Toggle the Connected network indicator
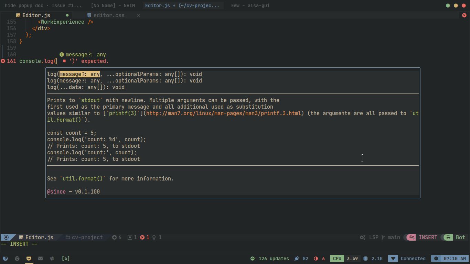This screenshot has height=264, width=470. point(413,258)
